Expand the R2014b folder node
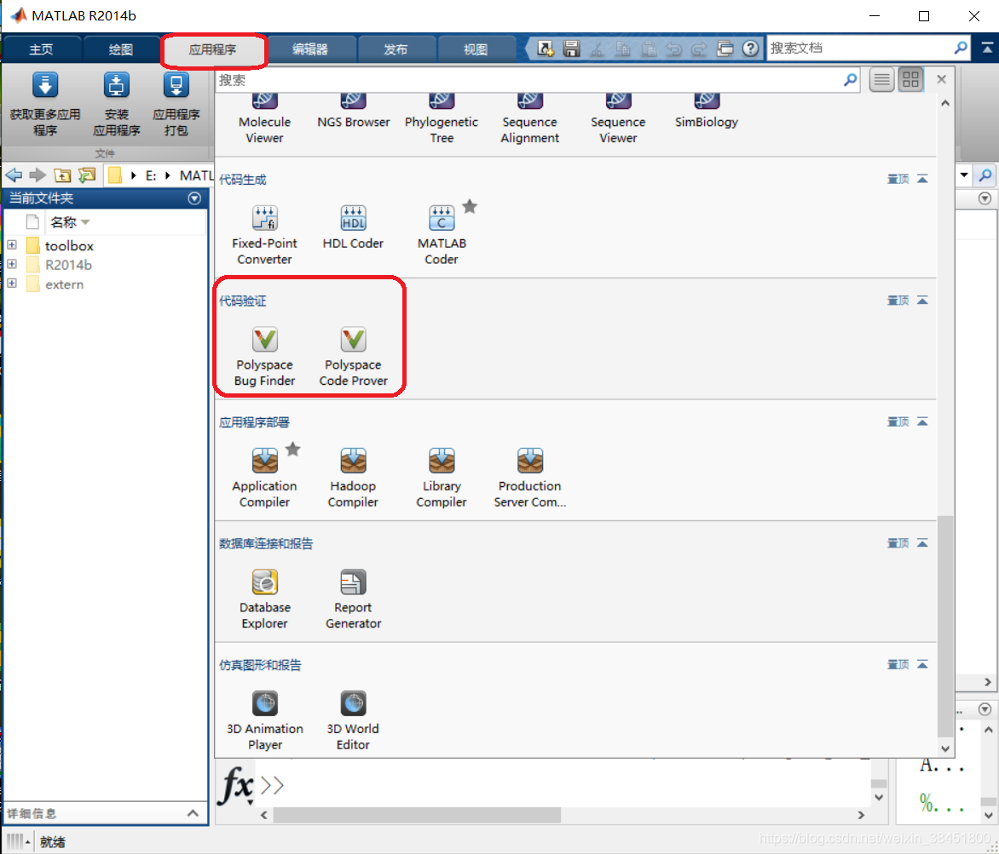 tap(12, 264)
